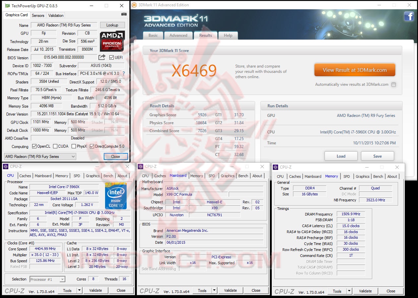This screenshot has height=298, width=418.
Task: Click the Lookup button in GPU-Z
Action: coord(112,25)
